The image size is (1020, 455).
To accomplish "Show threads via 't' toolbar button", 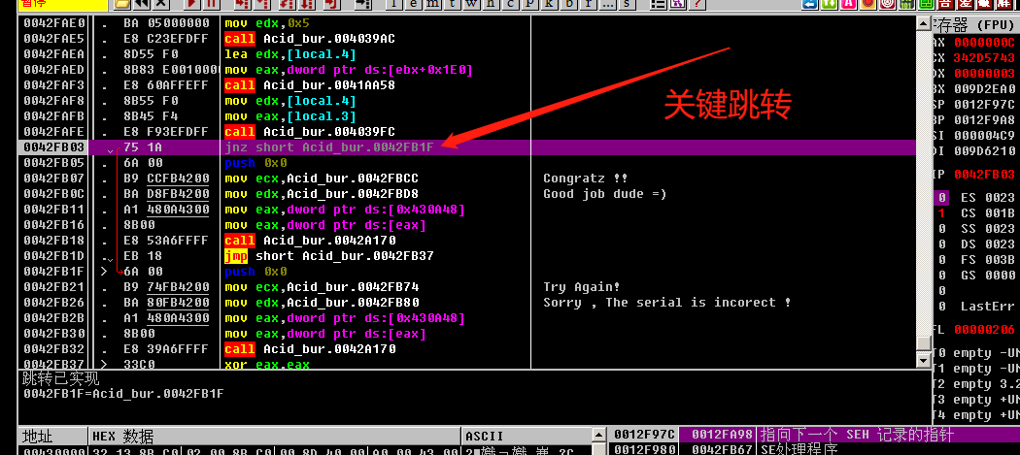I will click(x=453, y=3).
